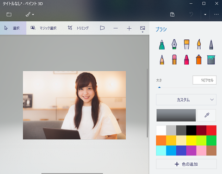Click the horizontal canvas scrollbar

coord(72,174)
